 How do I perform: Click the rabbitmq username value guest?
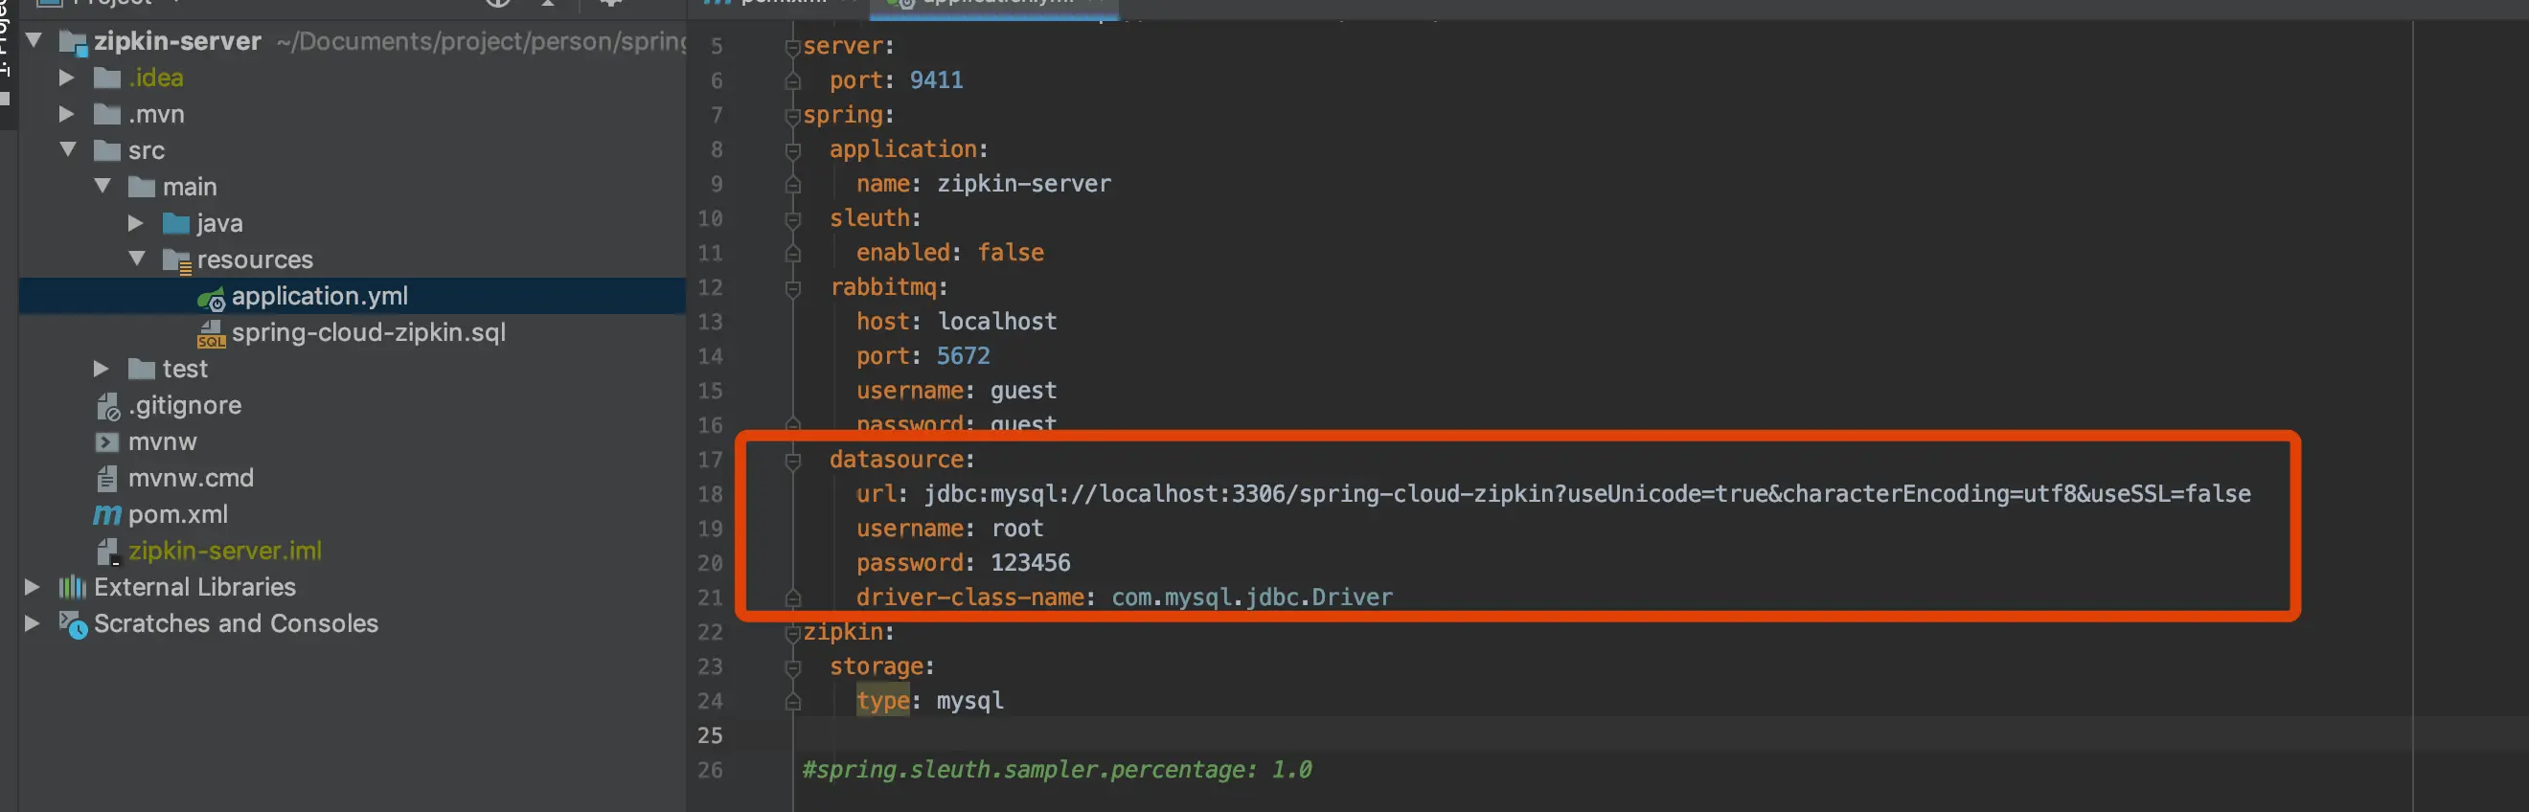coord(1023,391)
